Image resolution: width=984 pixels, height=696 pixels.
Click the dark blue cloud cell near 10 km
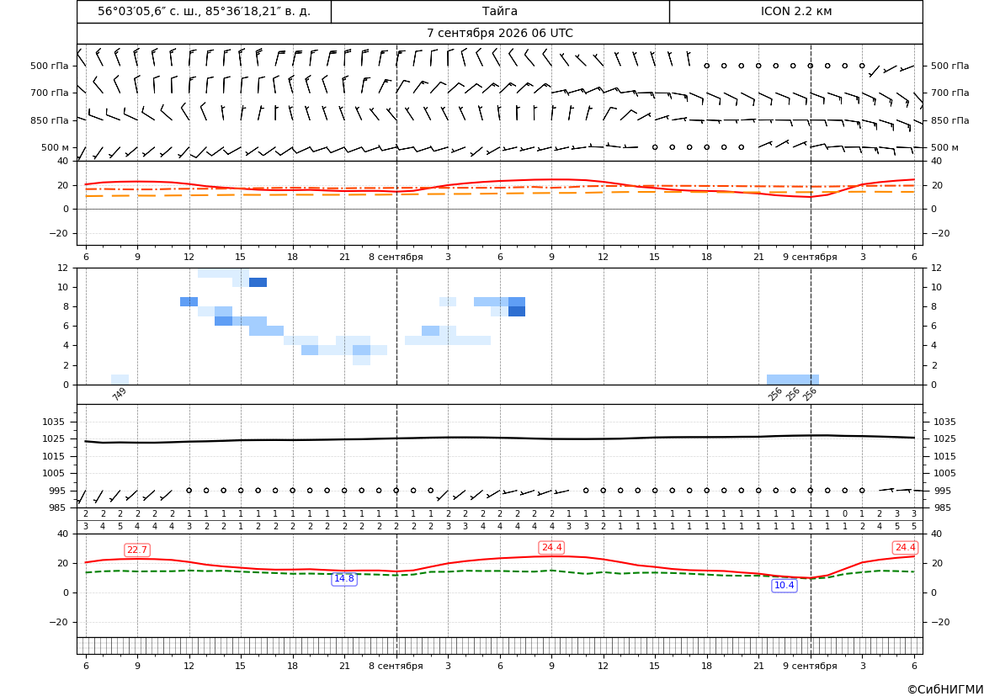pyautogui.click(x=258, y=283)
